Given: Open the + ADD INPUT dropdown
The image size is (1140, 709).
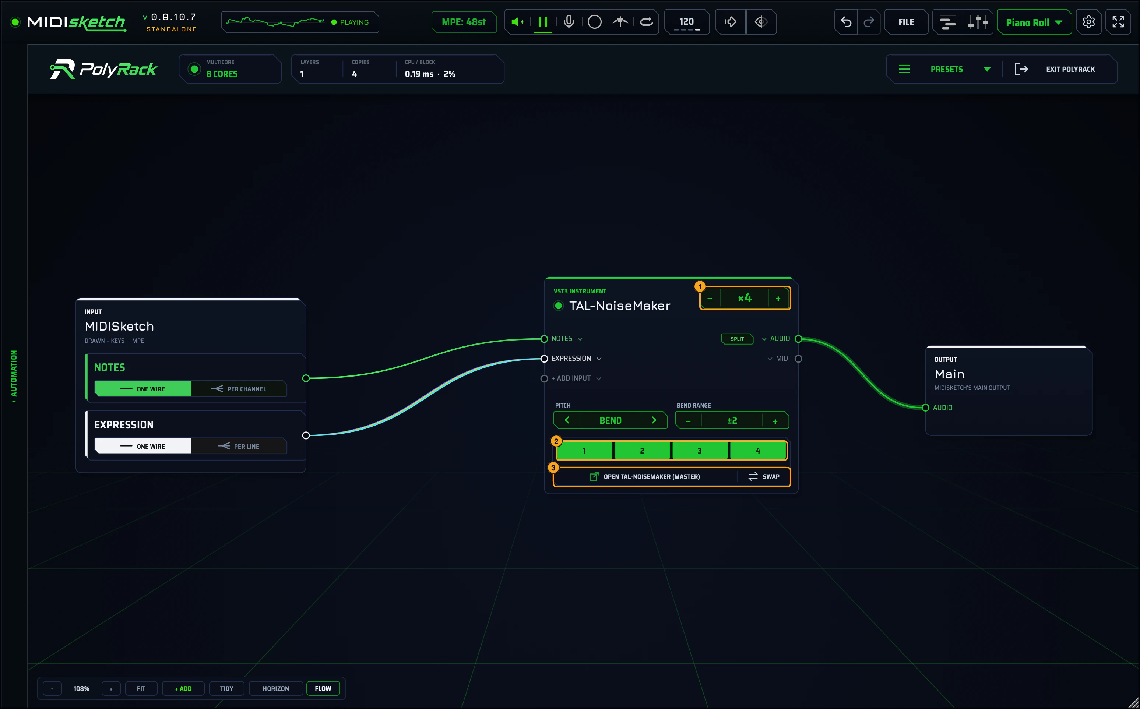Looking at the screenshot, I should tap(576, 378).
